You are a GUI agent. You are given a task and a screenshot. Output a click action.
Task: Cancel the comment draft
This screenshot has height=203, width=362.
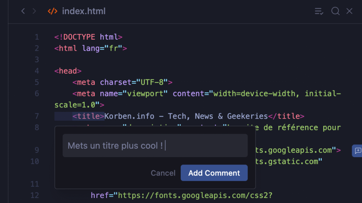163,173
